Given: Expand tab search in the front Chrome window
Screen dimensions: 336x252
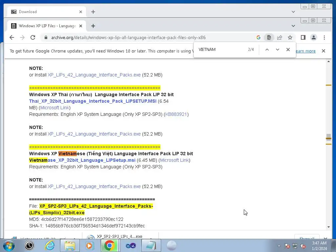Looking at the screenshot, I should click(293, 26).
